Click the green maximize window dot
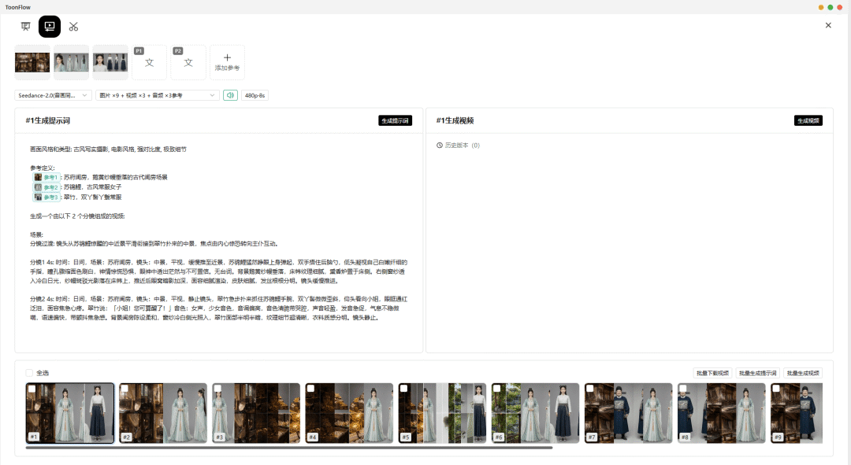Screen dimensions: 851x465 point(831,7)
